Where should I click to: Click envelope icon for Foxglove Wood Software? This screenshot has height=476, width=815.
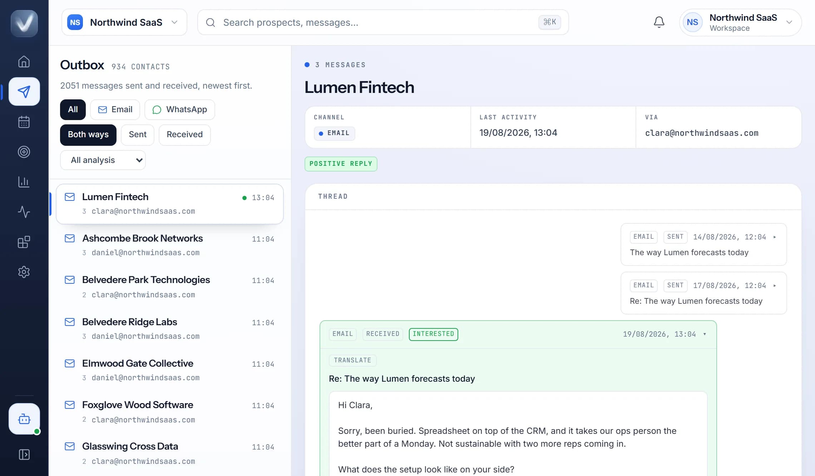[70, 405]
